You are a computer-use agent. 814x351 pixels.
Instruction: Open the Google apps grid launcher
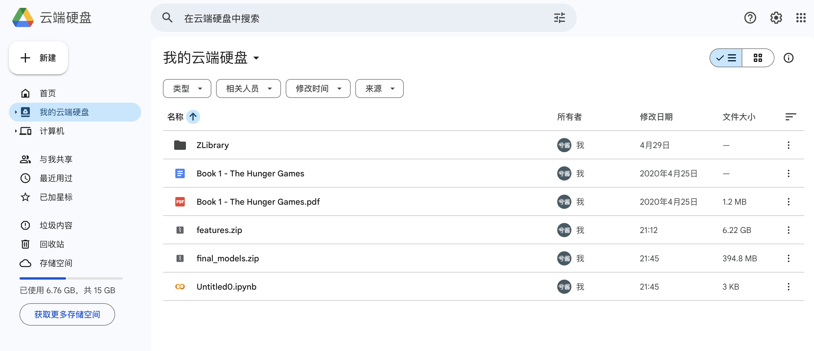tap(800, 18)
